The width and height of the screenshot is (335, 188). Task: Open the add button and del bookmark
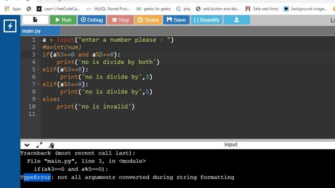(x=218, y=9)
